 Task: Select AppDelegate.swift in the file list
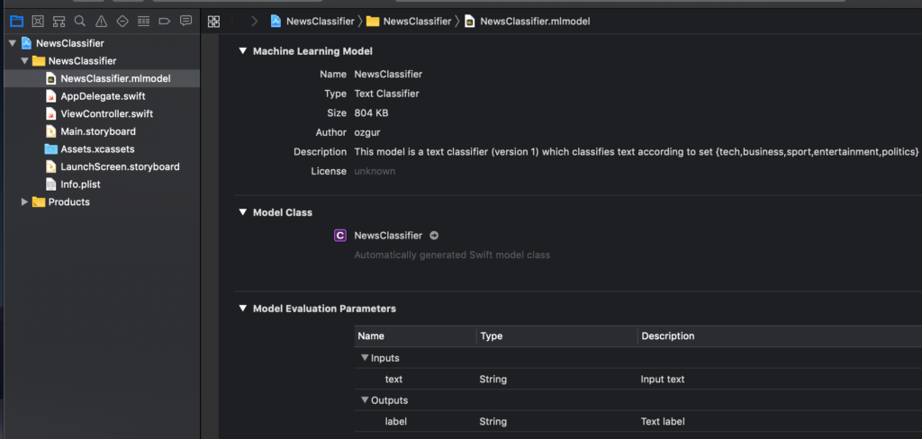102,96
